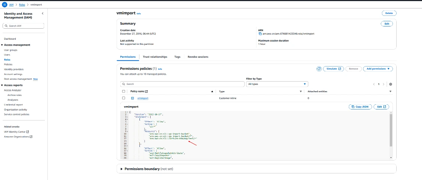The width and height of the screenshot is (422, 180).
Task: Focus the policies Search field
Action: click(x=182, y=84)
